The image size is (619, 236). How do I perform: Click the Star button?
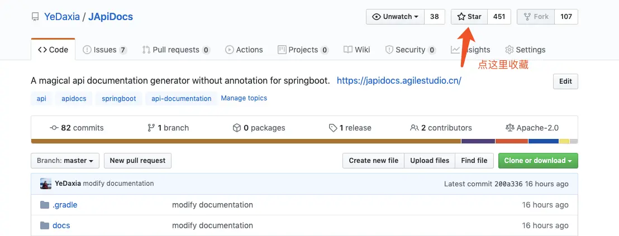coord(469,17)
